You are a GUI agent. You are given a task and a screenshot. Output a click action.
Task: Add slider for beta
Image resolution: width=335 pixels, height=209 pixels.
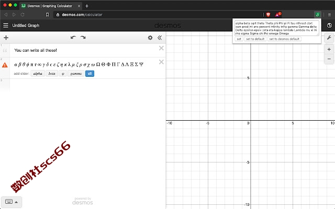(52, 74)
